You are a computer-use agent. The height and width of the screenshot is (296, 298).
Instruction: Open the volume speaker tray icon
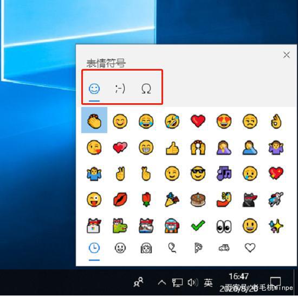(193, 282)
